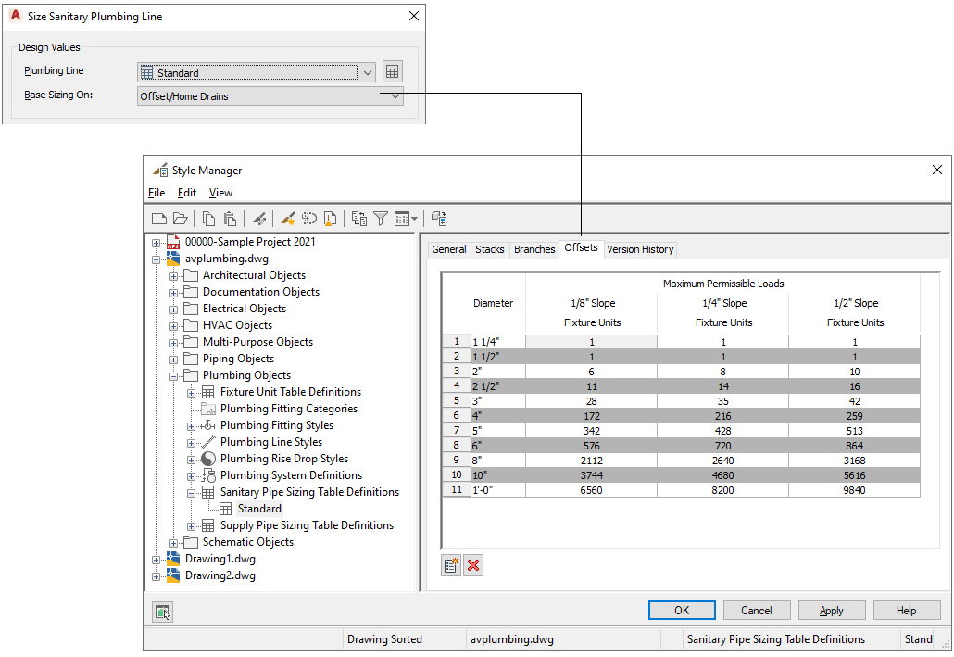The height and width of the screenshot is (657, 954).
Task: Click the Plumbing Line Styles icon
Action: [208, 442]
